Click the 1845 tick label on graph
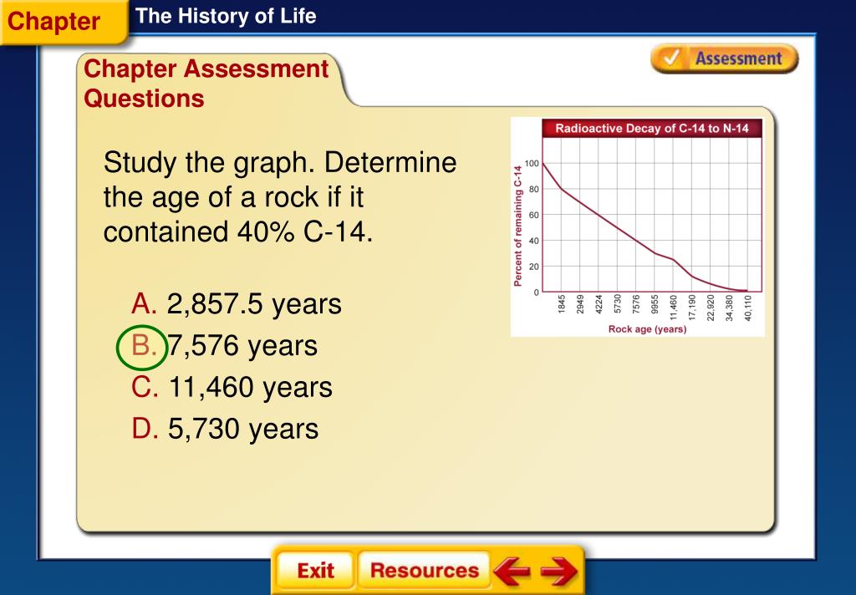 [x=561, y=304]
